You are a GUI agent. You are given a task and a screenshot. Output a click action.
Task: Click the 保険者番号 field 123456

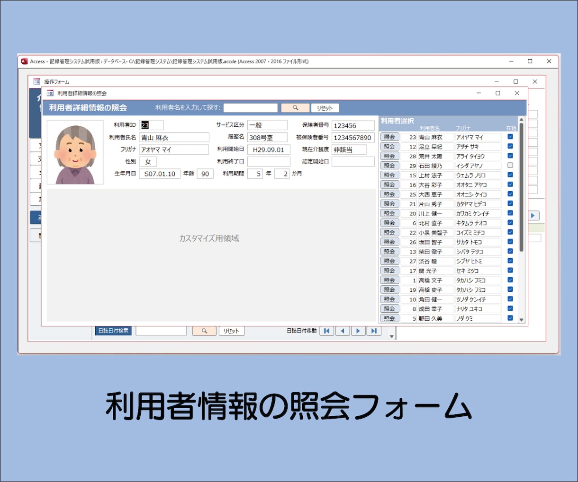[x=353, y=125]
